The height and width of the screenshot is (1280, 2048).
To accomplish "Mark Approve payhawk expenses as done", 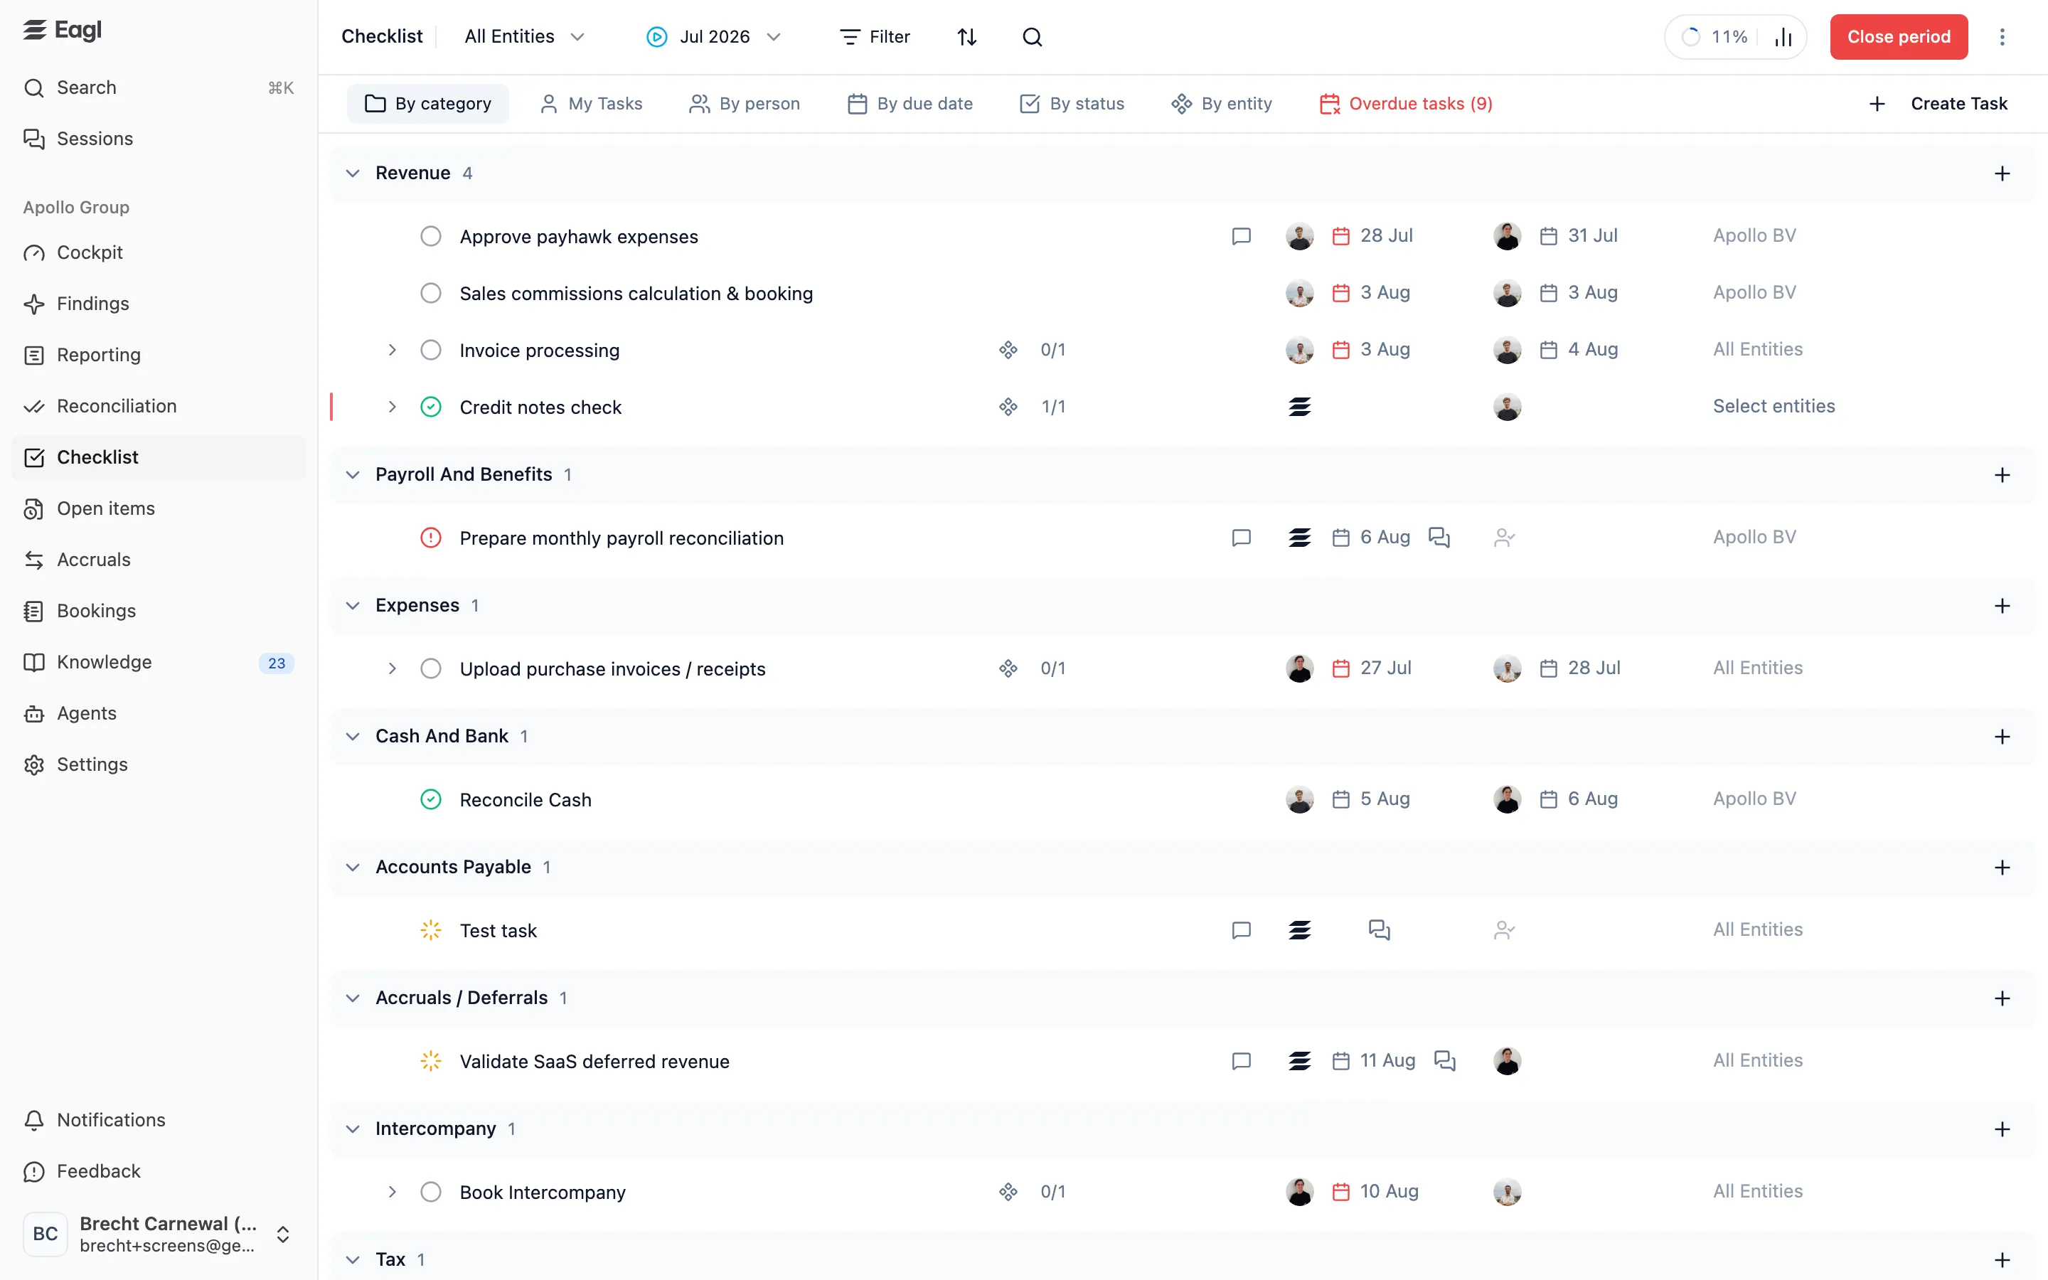I will pos(431,236).
